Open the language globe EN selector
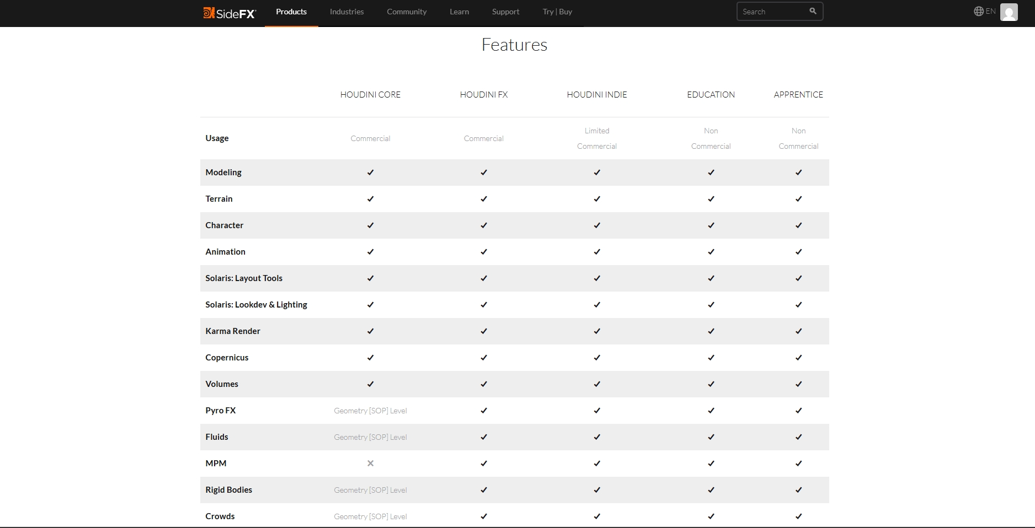Screen dimensions: 1035x528 pos(985,11)
